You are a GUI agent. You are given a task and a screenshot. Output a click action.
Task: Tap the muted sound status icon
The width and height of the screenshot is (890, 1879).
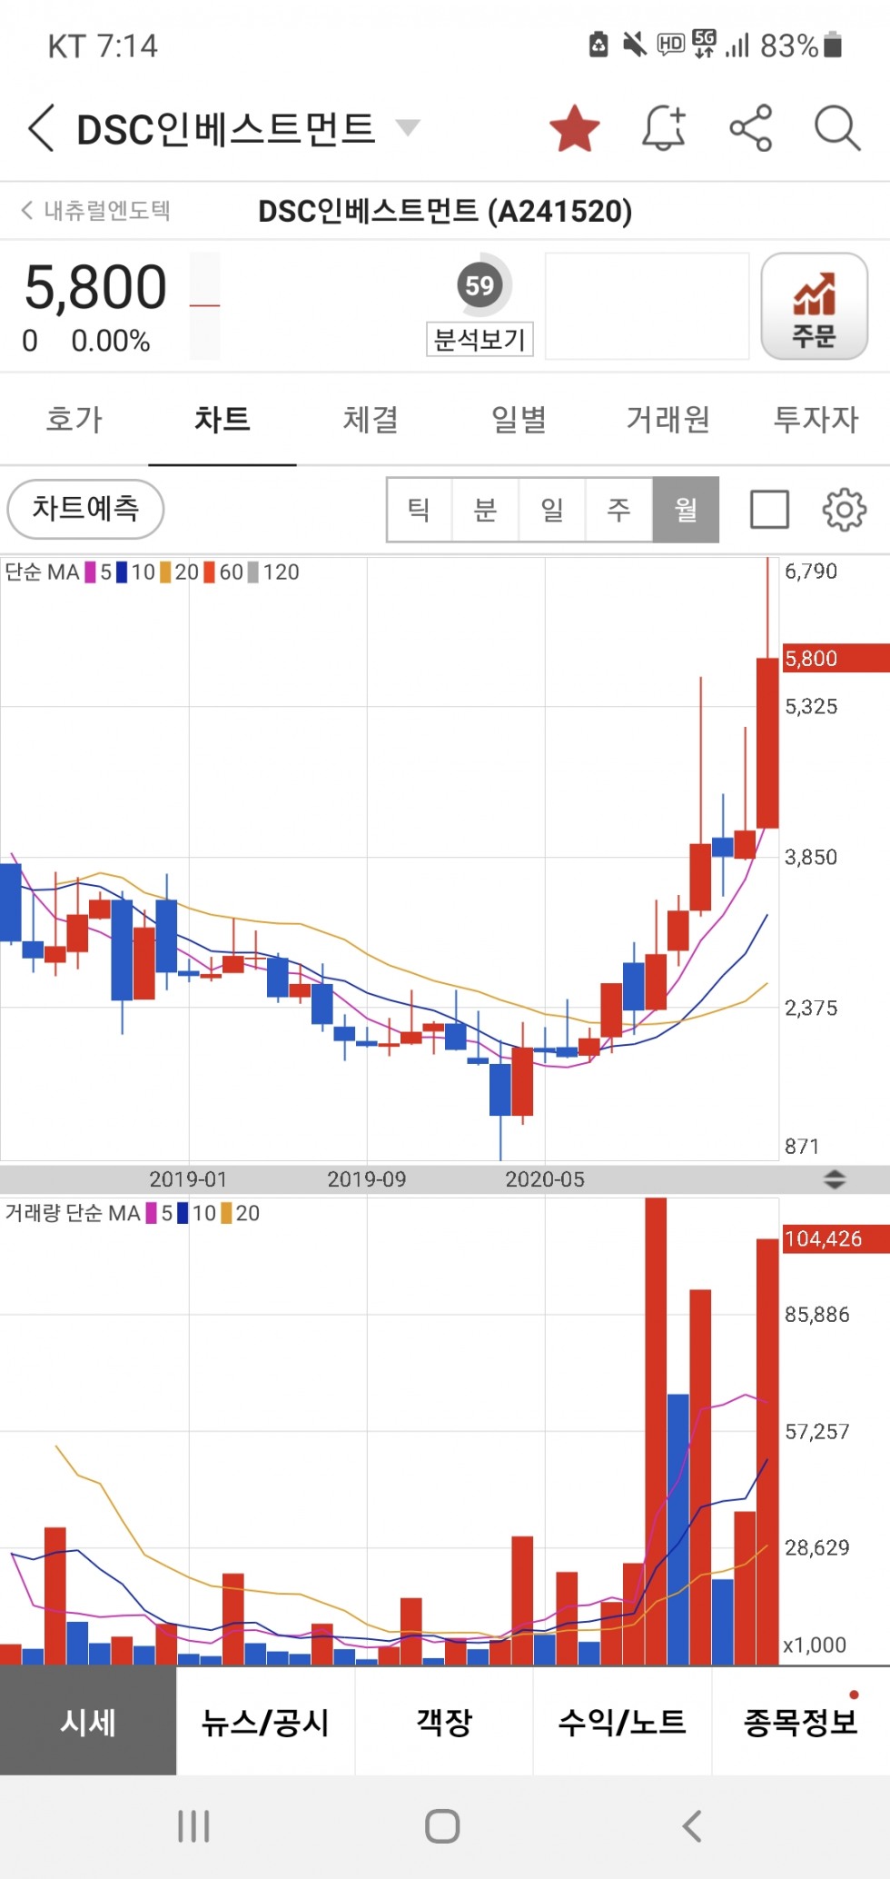coord(634,44)
